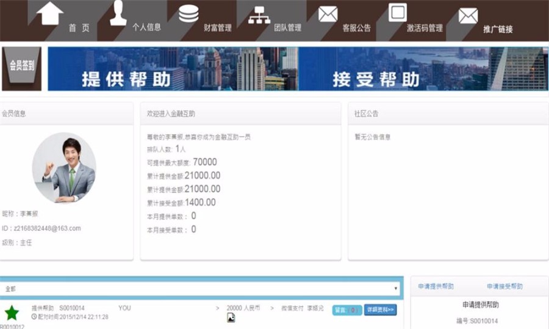Screen dimensions: 549x329
Task: Click the member profile avatar photo
Action: point(64,168)
